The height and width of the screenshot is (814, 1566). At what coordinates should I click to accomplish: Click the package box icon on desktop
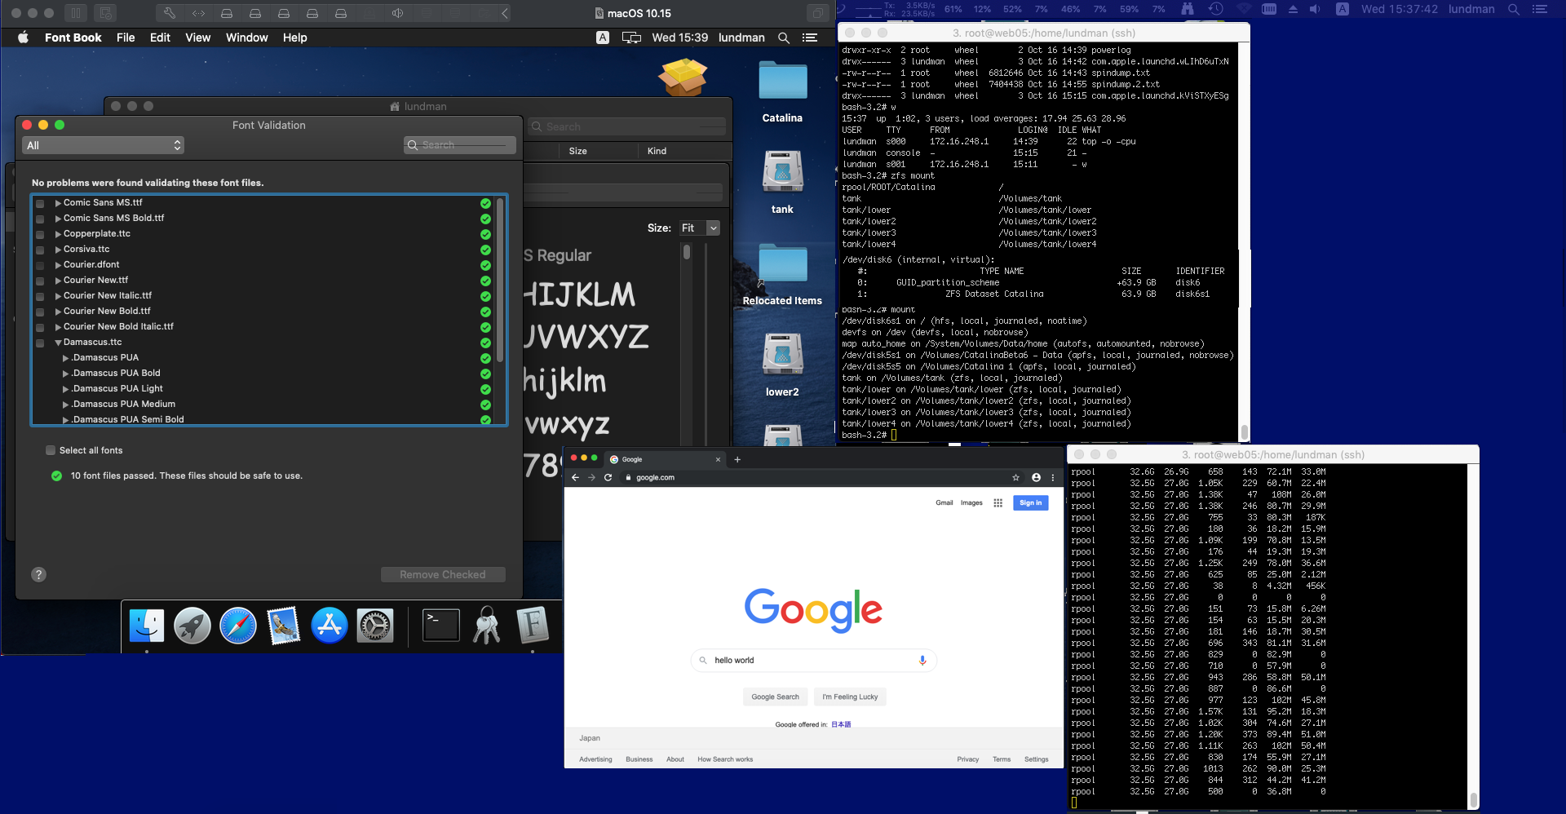pyautogui.click(x=683, y=77)
